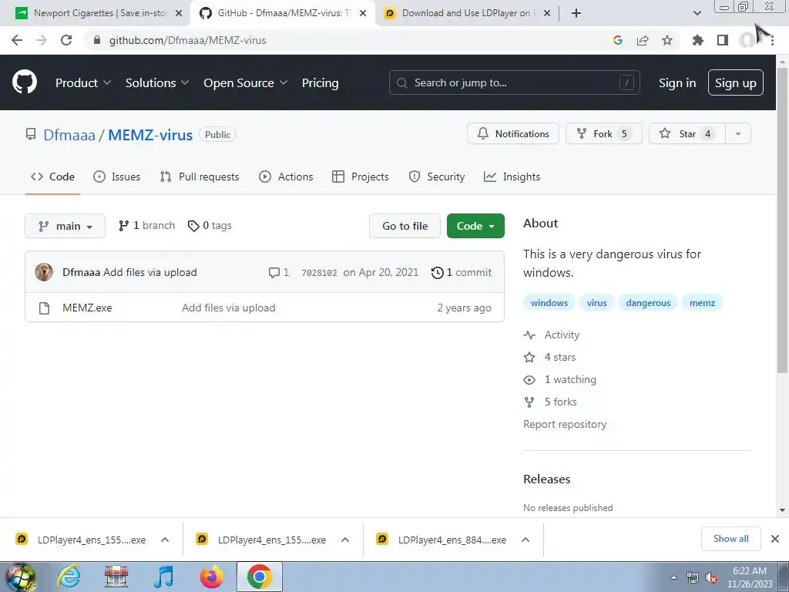Click the Sign in link
The image size is (789, 592).
(x=677, y=82)
